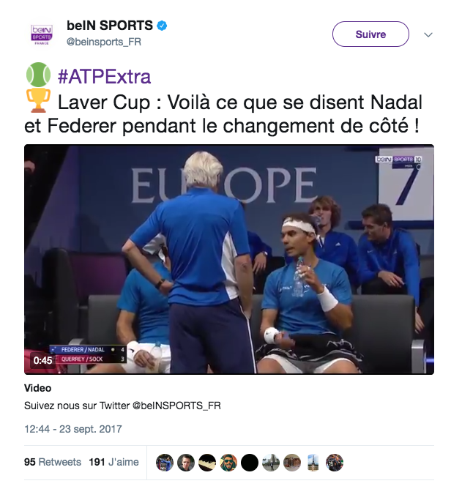Click the beIN SPORTS profile avatar
The height and width of the screenshot is (489, 462).
coord(42,34)
